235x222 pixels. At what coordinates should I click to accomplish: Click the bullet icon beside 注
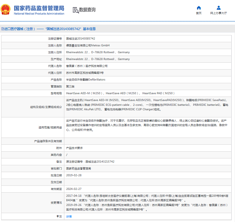(x=57, y=216)
